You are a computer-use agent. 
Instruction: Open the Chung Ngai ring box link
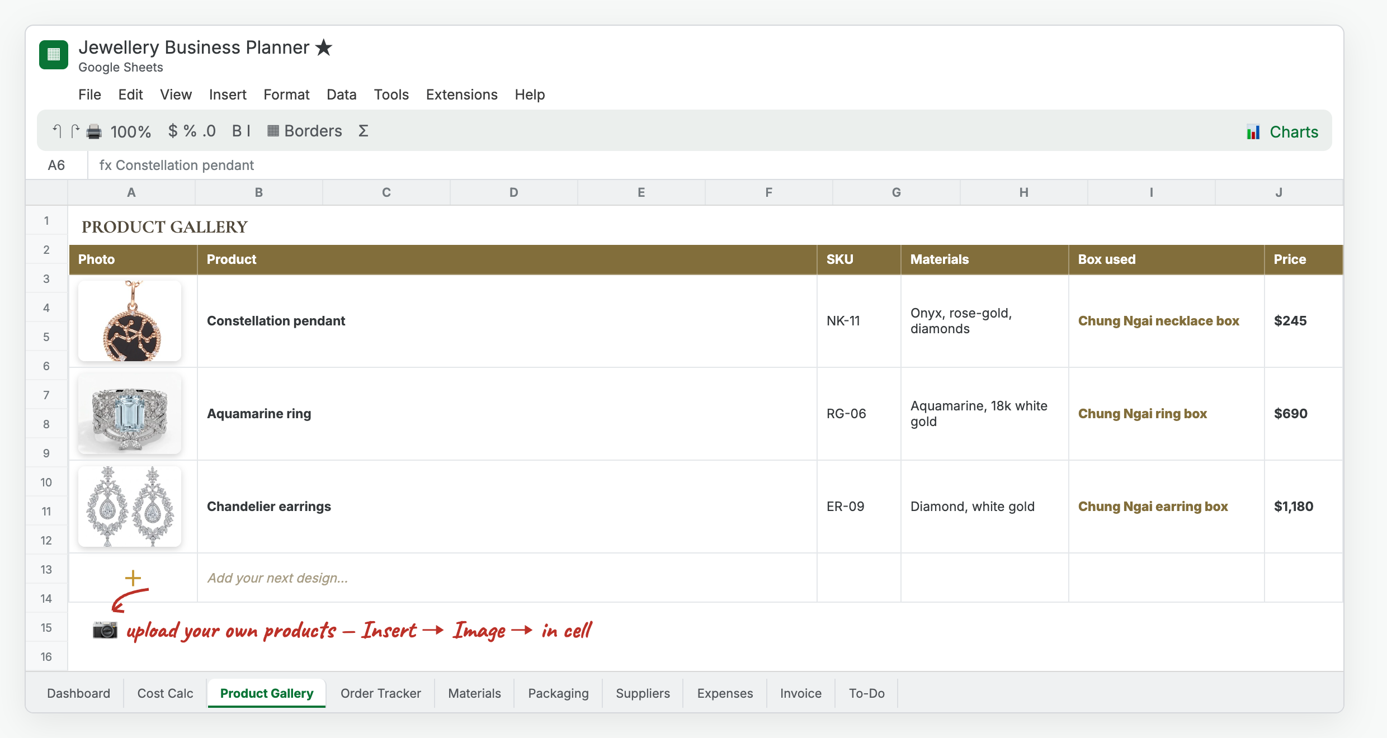click(1143, 414)
